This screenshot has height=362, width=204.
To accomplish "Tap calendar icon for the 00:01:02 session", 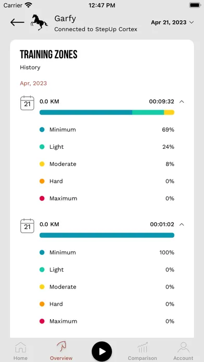I will (27, 226).
